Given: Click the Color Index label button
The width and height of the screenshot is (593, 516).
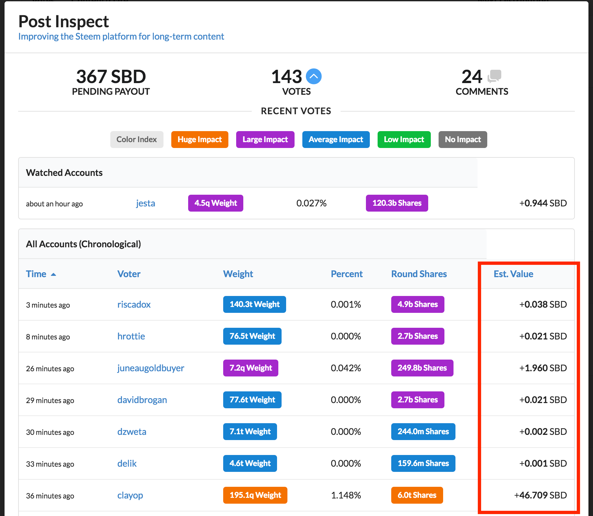Looking at the screenshot, I should pos(137,140).
